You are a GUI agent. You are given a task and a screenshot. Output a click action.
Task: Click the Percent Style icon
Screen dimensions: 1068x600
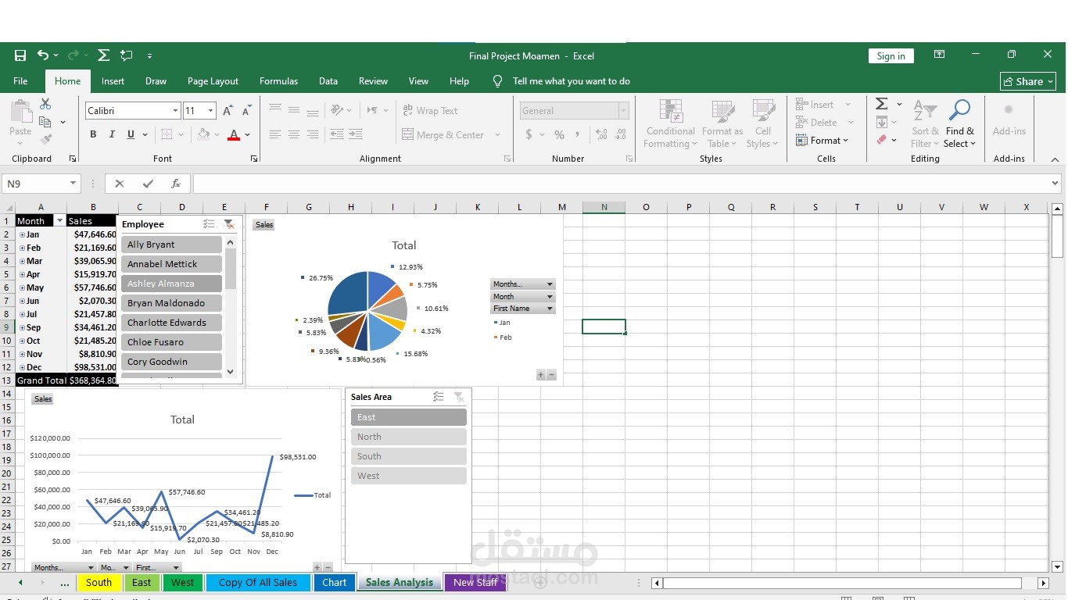560,134
